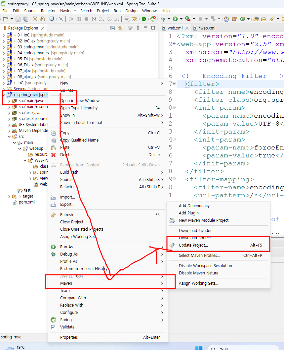Click the Save toolbar icon
The height and width of the screenshot is (350, 284).
(x=18, y=19)
